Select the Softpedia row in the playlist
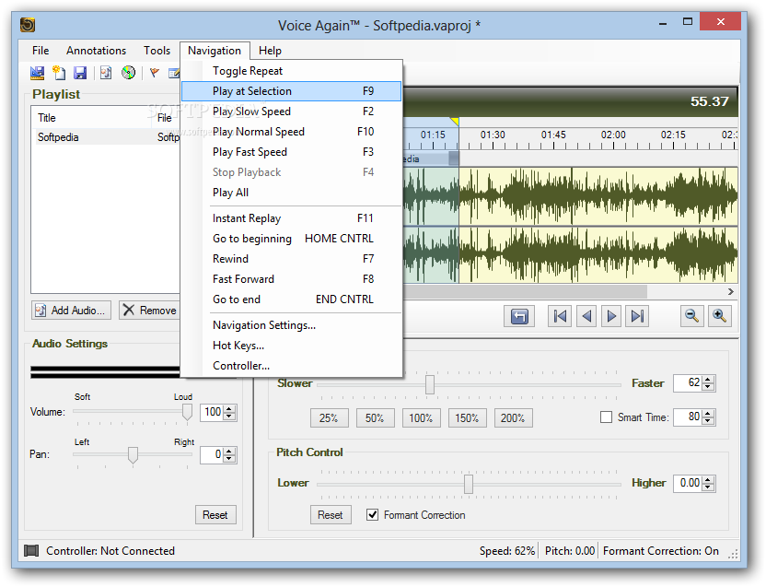Image resolution: width=766 pixels, height=587 pixels. [x=106, y=137]
